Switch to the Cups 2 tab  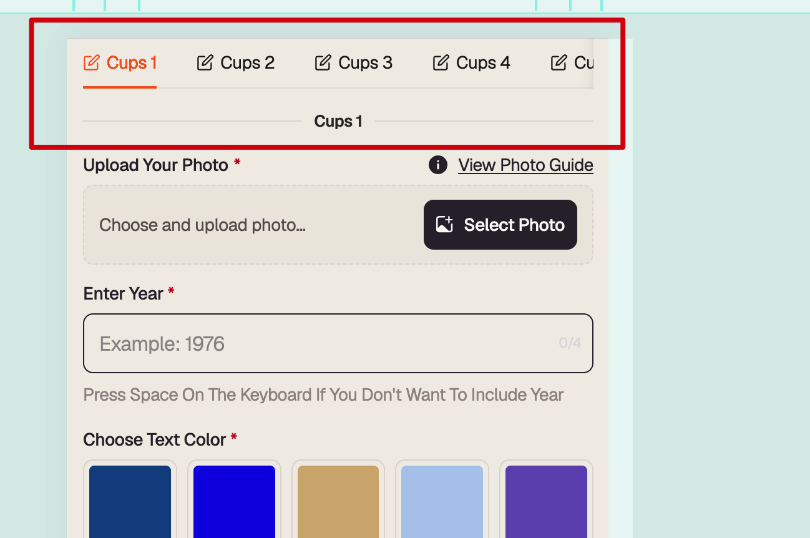(x=235, y=63)
